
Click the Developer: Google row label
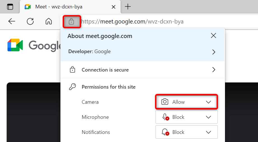(x=90, y=51)
